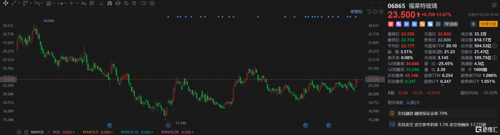
Task: Zoom in the chart with plus
Action: click(x=381, y=12)
